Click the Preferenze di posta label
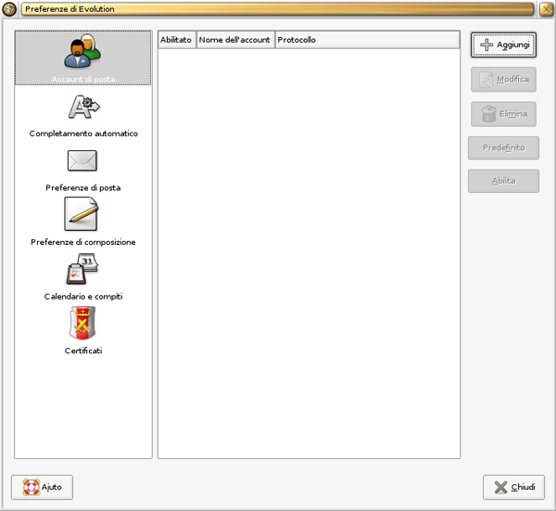The height and width of the screenshot is (511, 556). [x=83, y=187]
